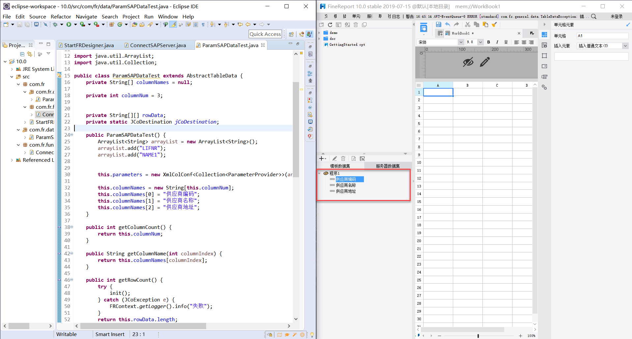
Task: Open the 宋体 font family dropdown
Action: tap(461, 42)
